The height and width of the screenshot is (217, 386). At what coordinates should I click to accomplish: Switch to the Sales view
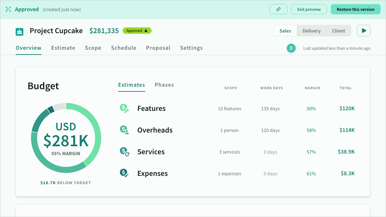[285, 31]
